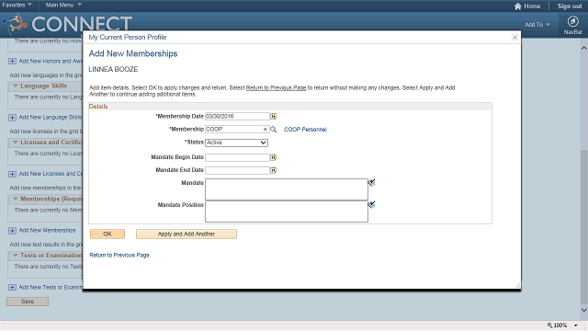The width and height of the screenshot is (588, 331).
Task: Click plus icon beside Add New Licenses
Action: [x=12, y=174]
